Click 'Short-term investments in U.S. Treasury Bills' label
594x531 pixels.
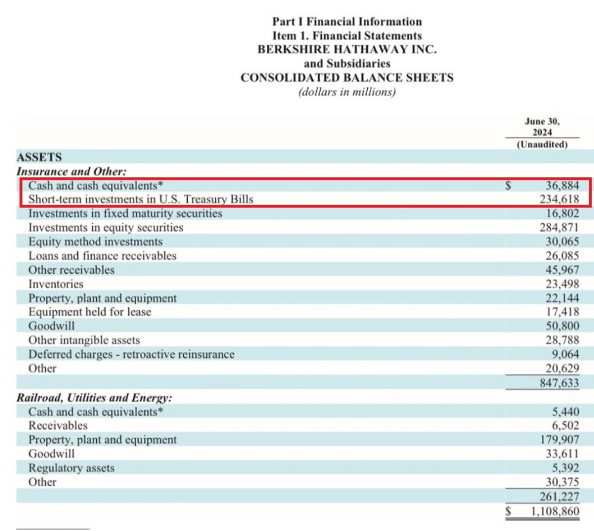(x=140, y=199)
